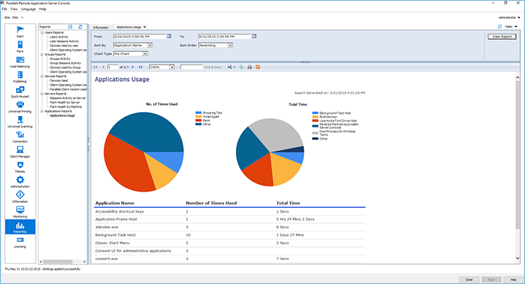Viewport: 525px width, 284px height.
Task: Refresh the report viewer
Action: (241, 67)
